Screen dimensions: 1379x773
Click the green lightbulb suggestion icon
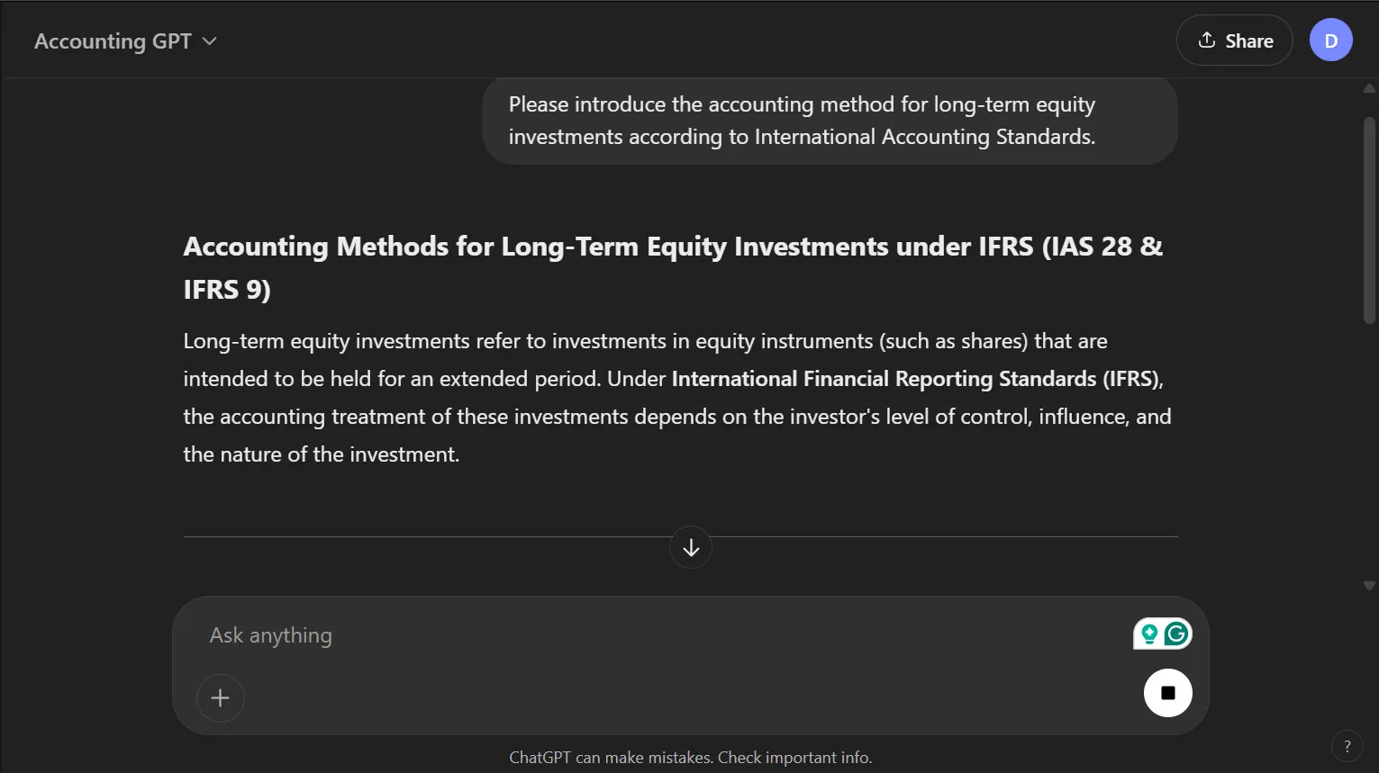1148,634
